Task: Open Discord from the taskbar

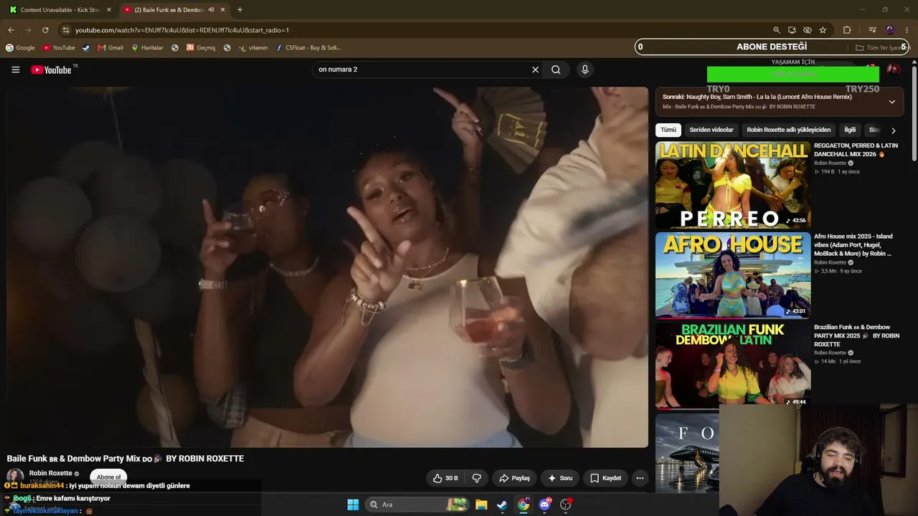Action: click(544, 505)
